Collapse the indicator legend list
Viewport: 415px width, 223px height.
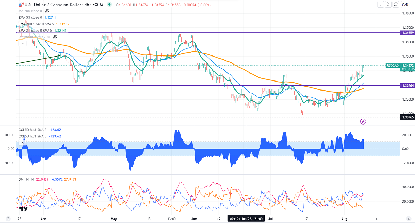coord(22,43)
